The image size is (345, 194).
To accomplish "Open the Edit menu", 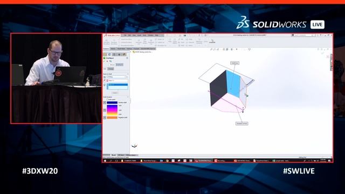I will (129, 35).
